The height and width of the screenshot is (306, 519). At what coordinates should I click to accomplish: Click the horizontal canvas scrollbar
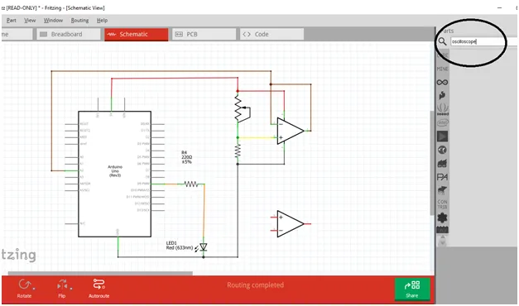[x=100, y=273]
